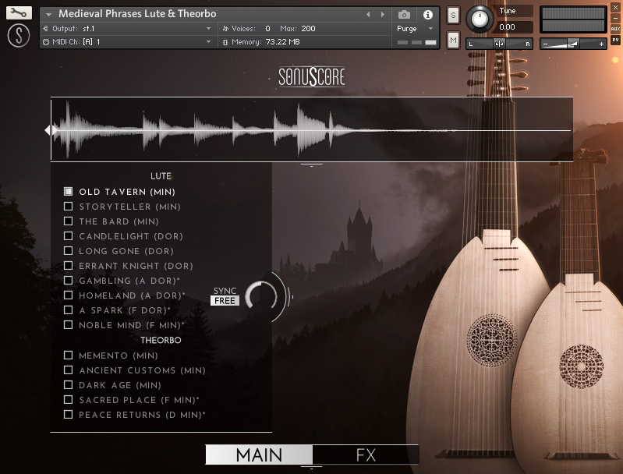Screen dimensions: 623x474
Task: Click the waveform display
Action: [312, 130]
